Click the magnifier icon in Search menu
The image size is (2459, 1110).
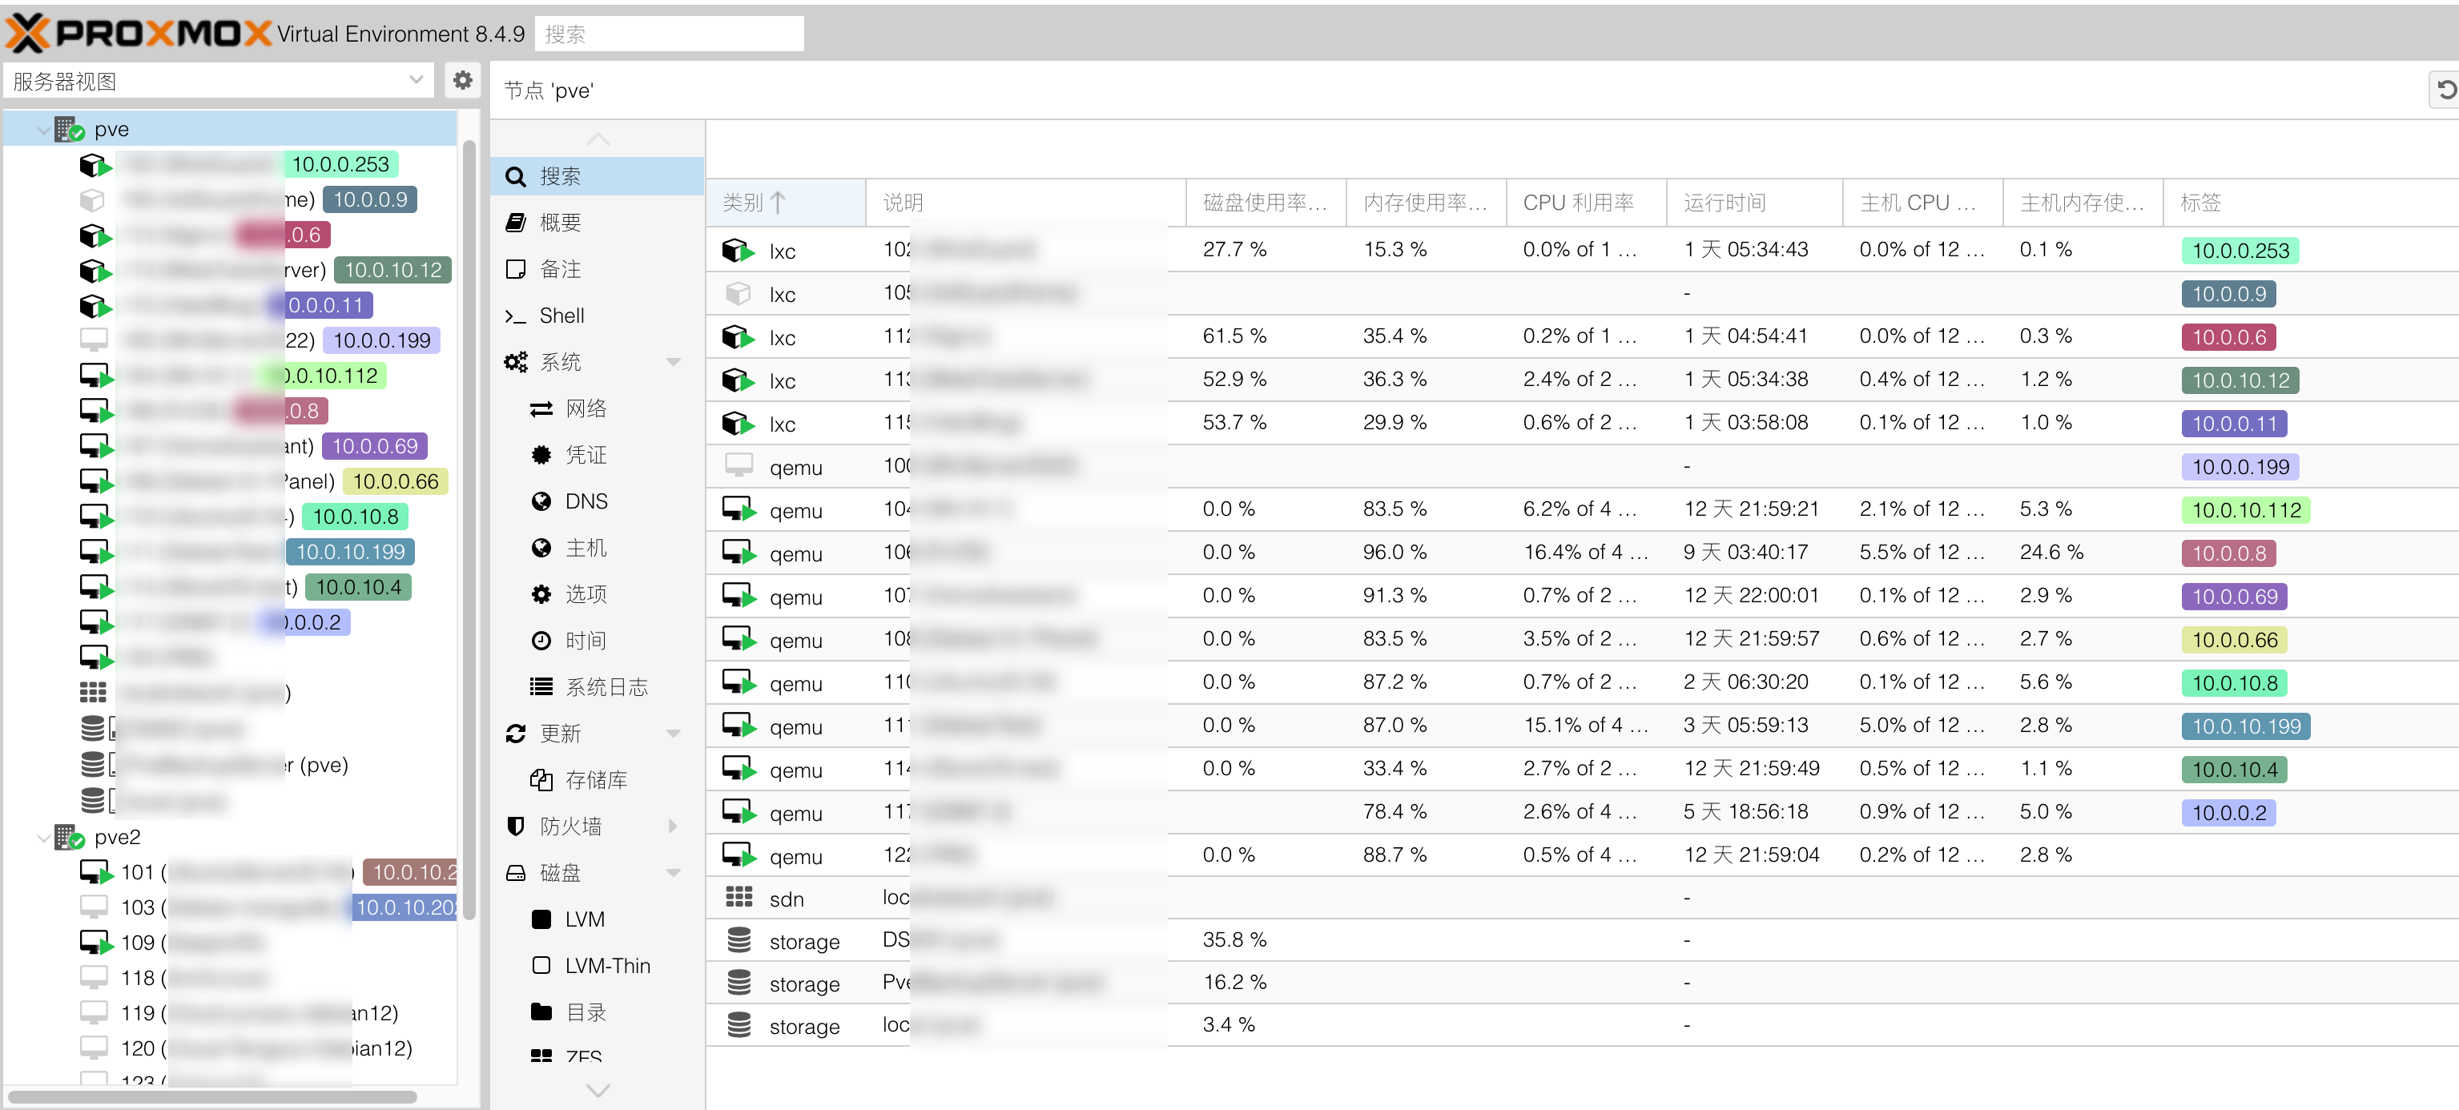click(x=516, y=176)
